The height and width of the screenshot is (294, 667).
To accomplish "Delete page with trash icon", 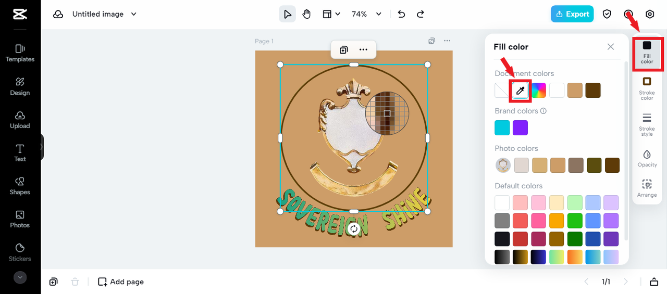I will (x=75, y=282).
